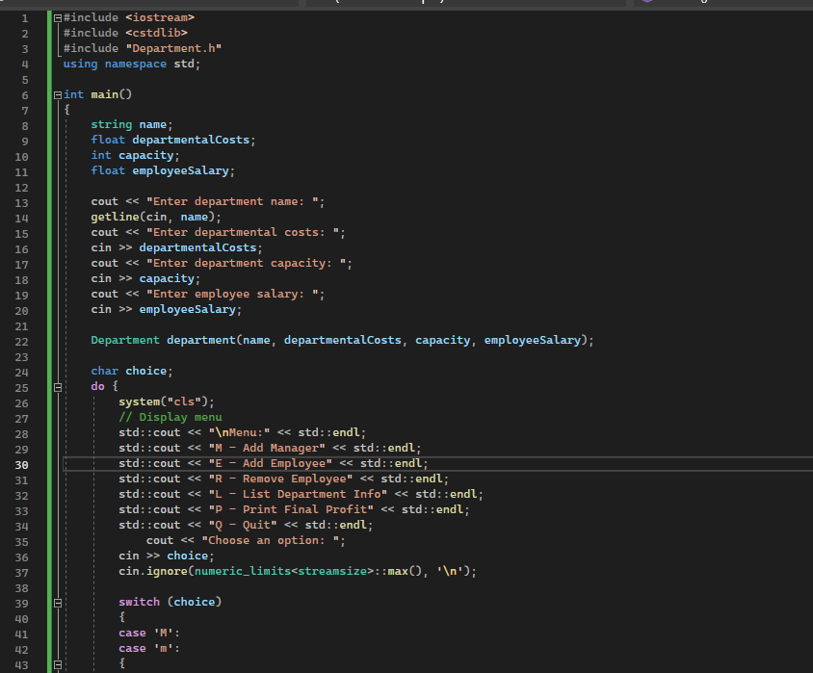This screenshot has width=813, height=673.
Task: Click the department( constructor call identifier
Action: pos(201,340)
